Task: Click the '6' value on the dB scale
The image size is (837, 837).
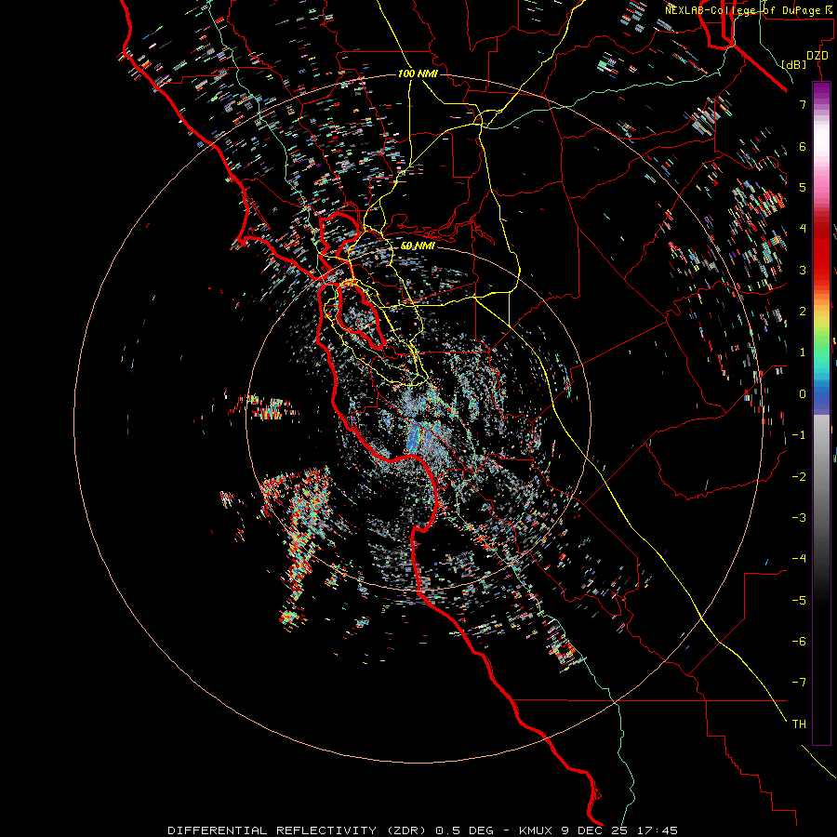Action: tap(803, 146)
